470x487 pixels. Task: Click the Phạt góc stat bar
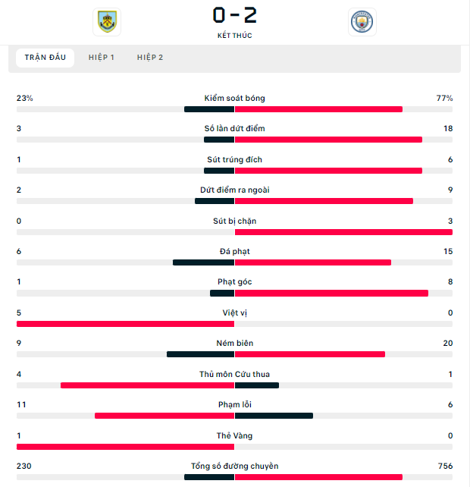(x=234, y=294)
